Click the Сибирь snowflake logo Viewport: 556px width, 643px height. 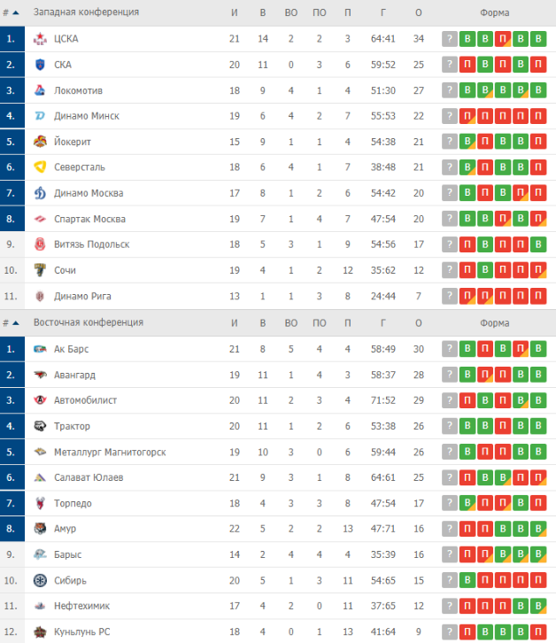pos(40,580)
